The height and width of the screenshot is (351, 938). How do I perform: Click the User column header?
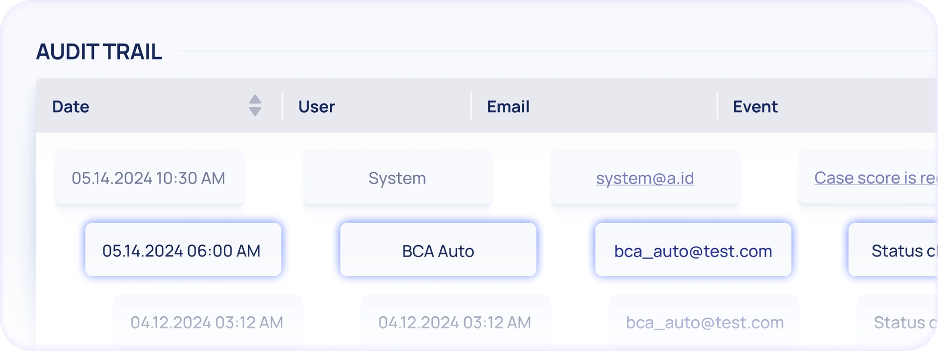click(x=317, y=106)
